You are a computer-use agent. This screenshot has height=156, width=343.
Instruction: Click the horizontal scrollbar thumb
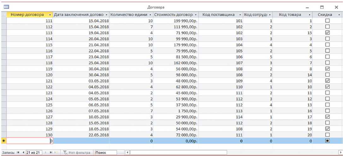(x=178, y=152)
